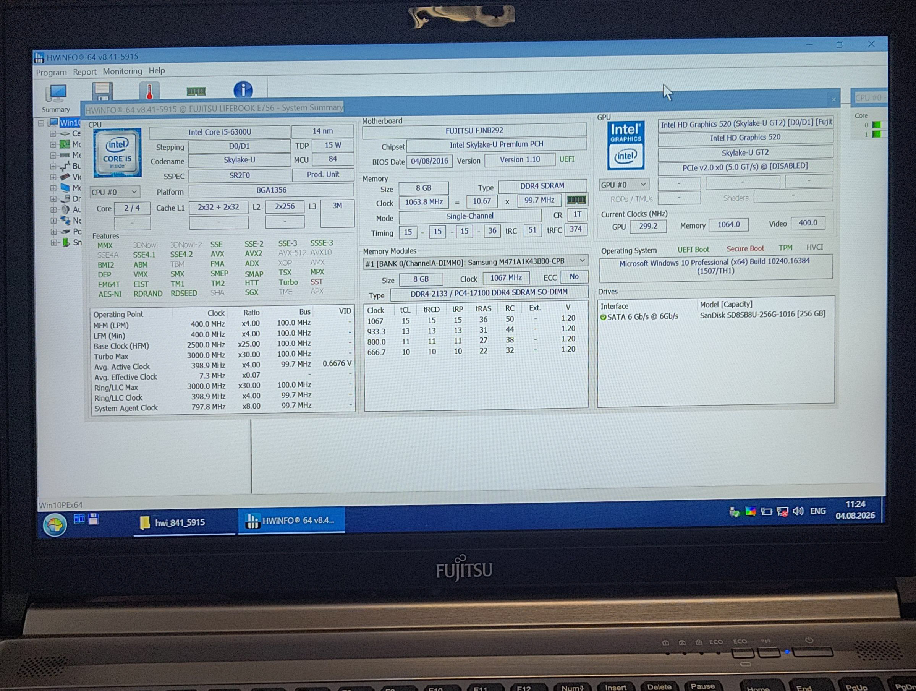
Task: Expand the 'Ce' processor tree node
Action: click(x=53, y=134)
